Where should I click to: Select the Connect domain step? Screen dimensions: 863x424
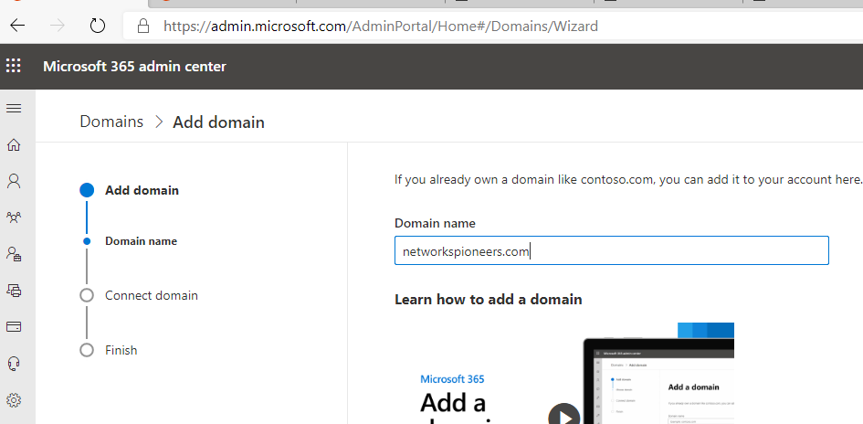139,296
